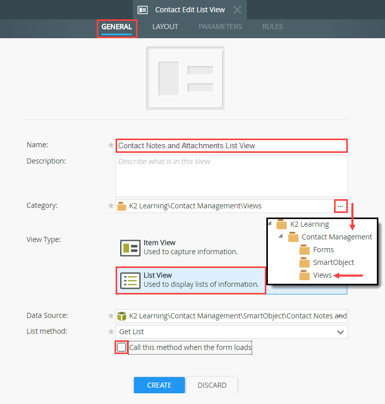Open the PARAMETERS tab
Viewport: 385px width, 404px height.
220,27
